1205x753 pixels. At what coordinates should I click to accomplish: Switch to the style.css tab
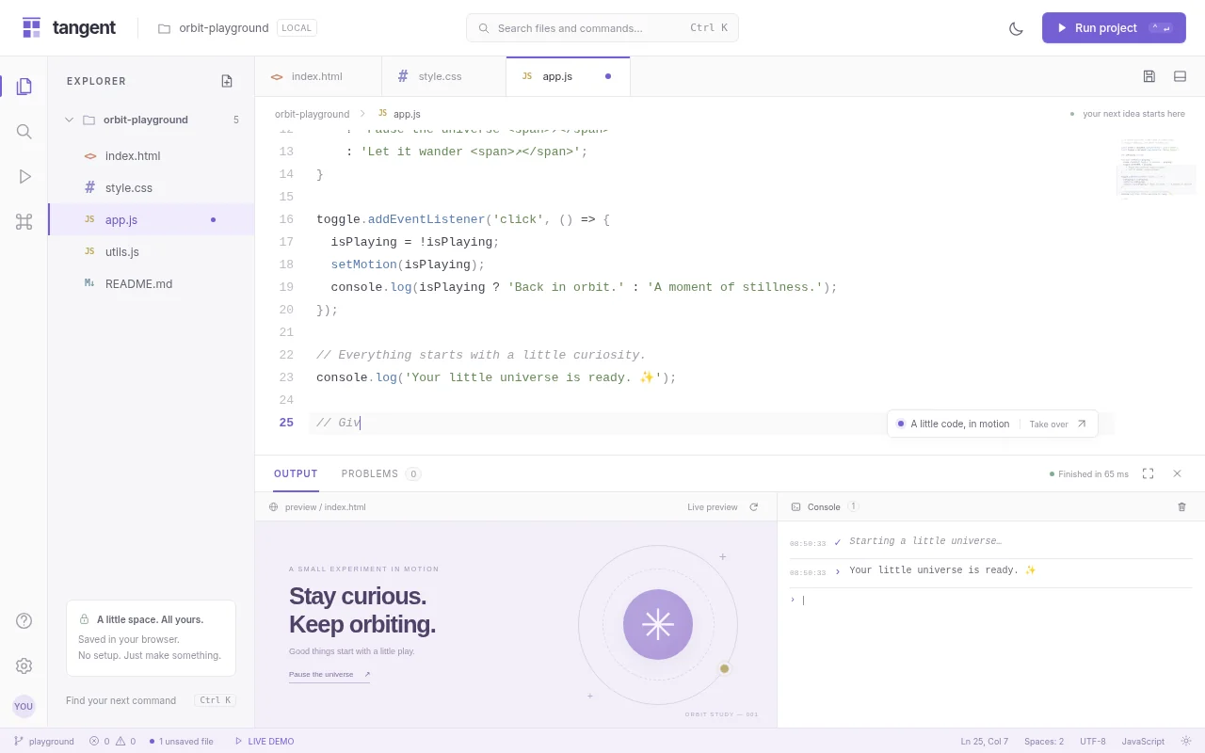click(443, 76)
